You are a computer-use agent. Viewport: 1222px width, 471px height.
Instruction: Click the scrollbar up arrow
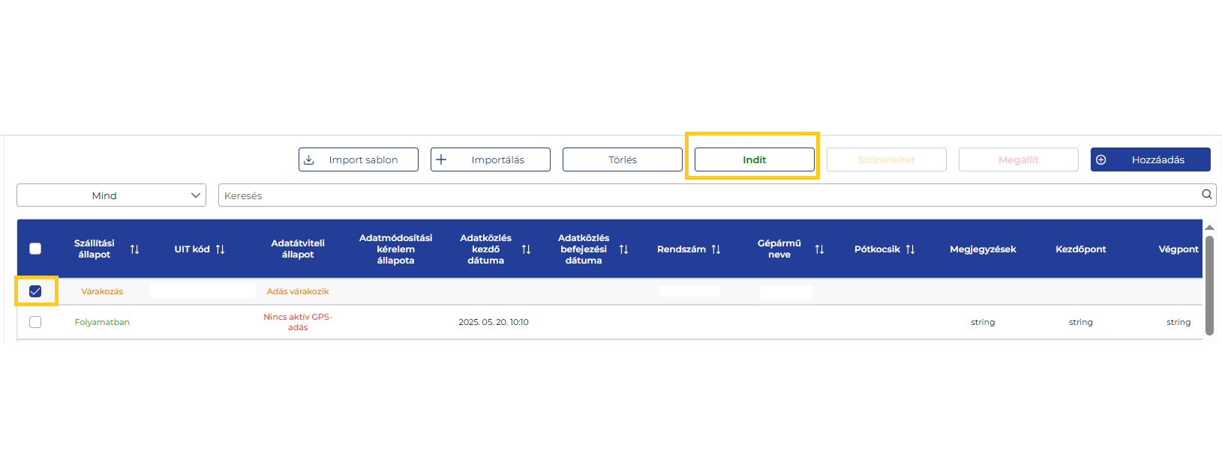[x=1209, y=227]
